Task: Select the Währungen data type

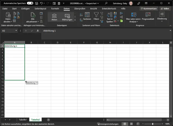Action: (67, 17)
